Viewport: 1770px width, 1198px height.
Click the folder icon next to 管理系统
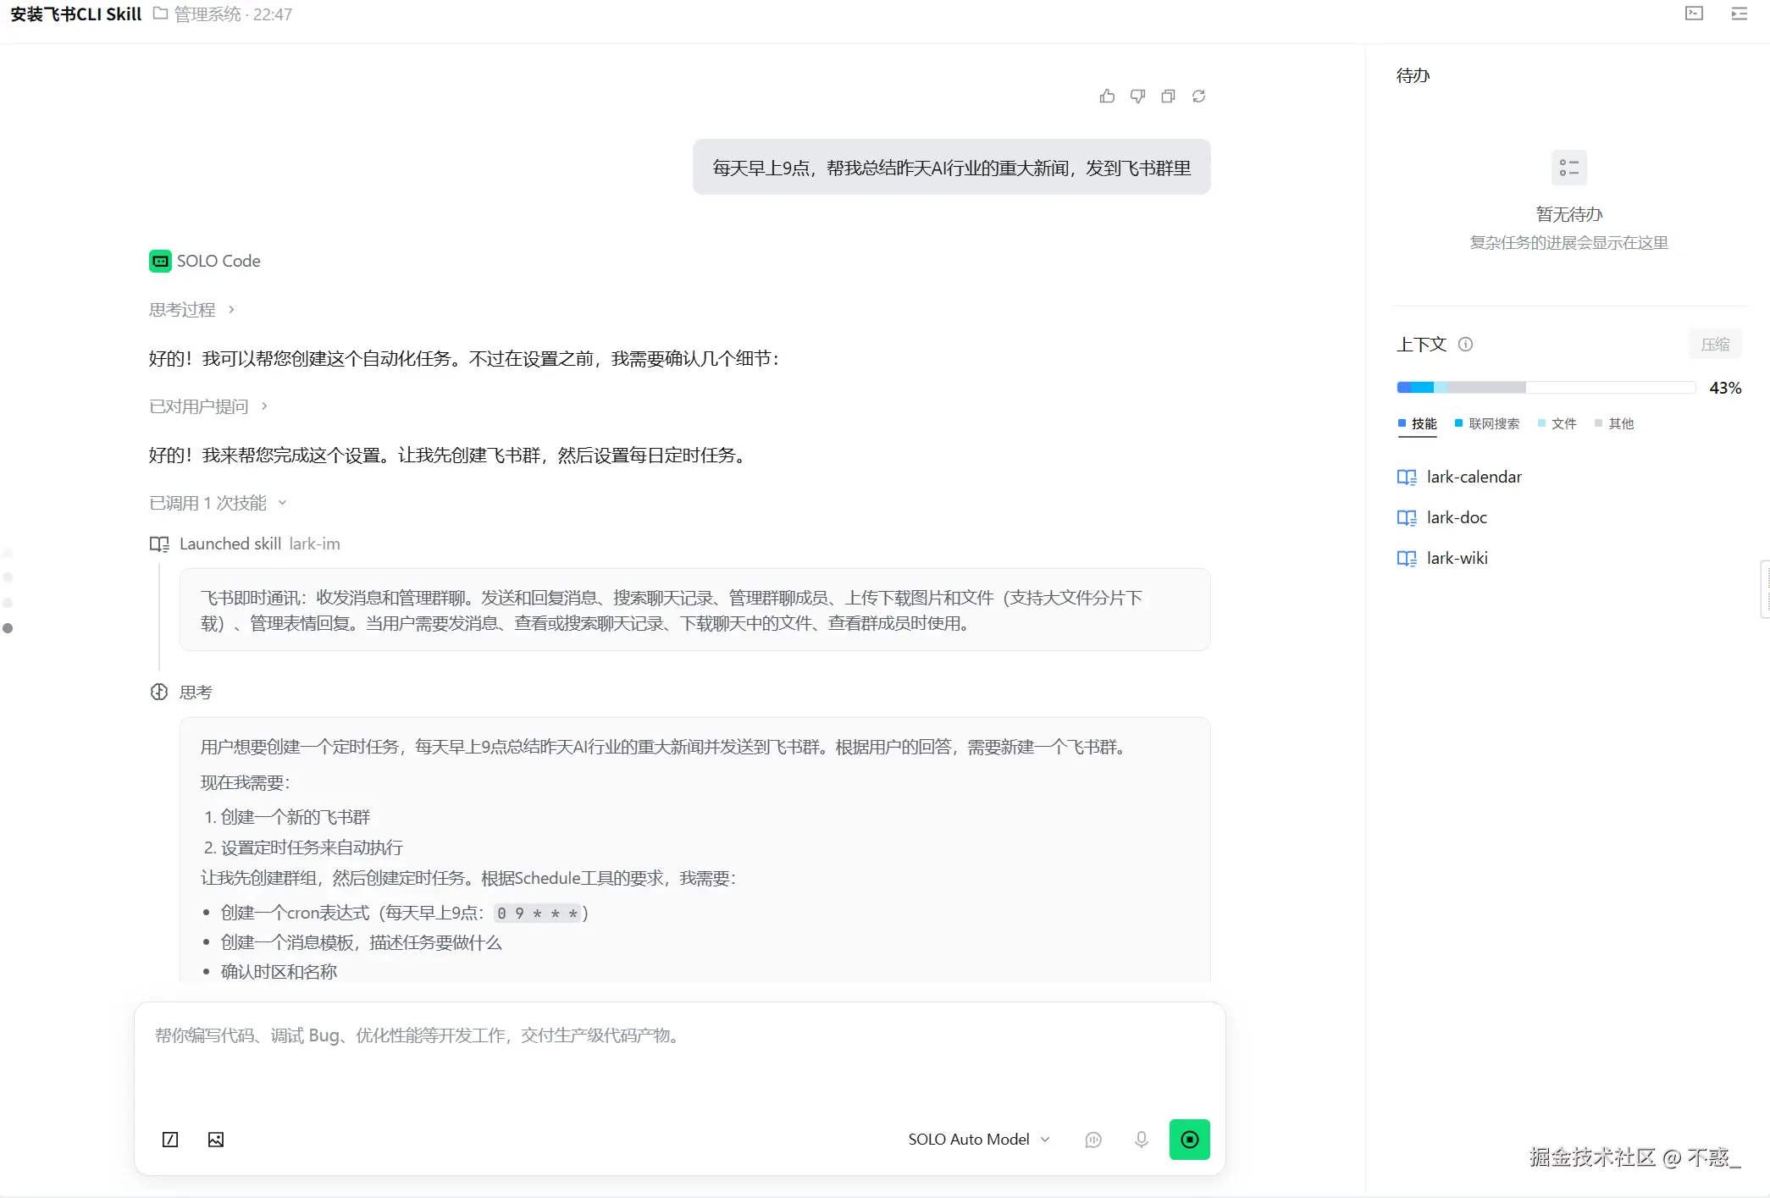(x=160, y=14)
